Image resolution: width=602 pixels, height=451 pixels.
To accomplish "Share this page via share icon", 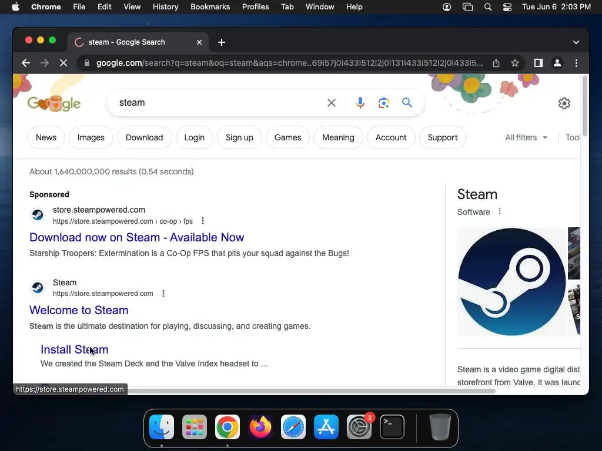I will pyautogui.click(x=496, y=63).
